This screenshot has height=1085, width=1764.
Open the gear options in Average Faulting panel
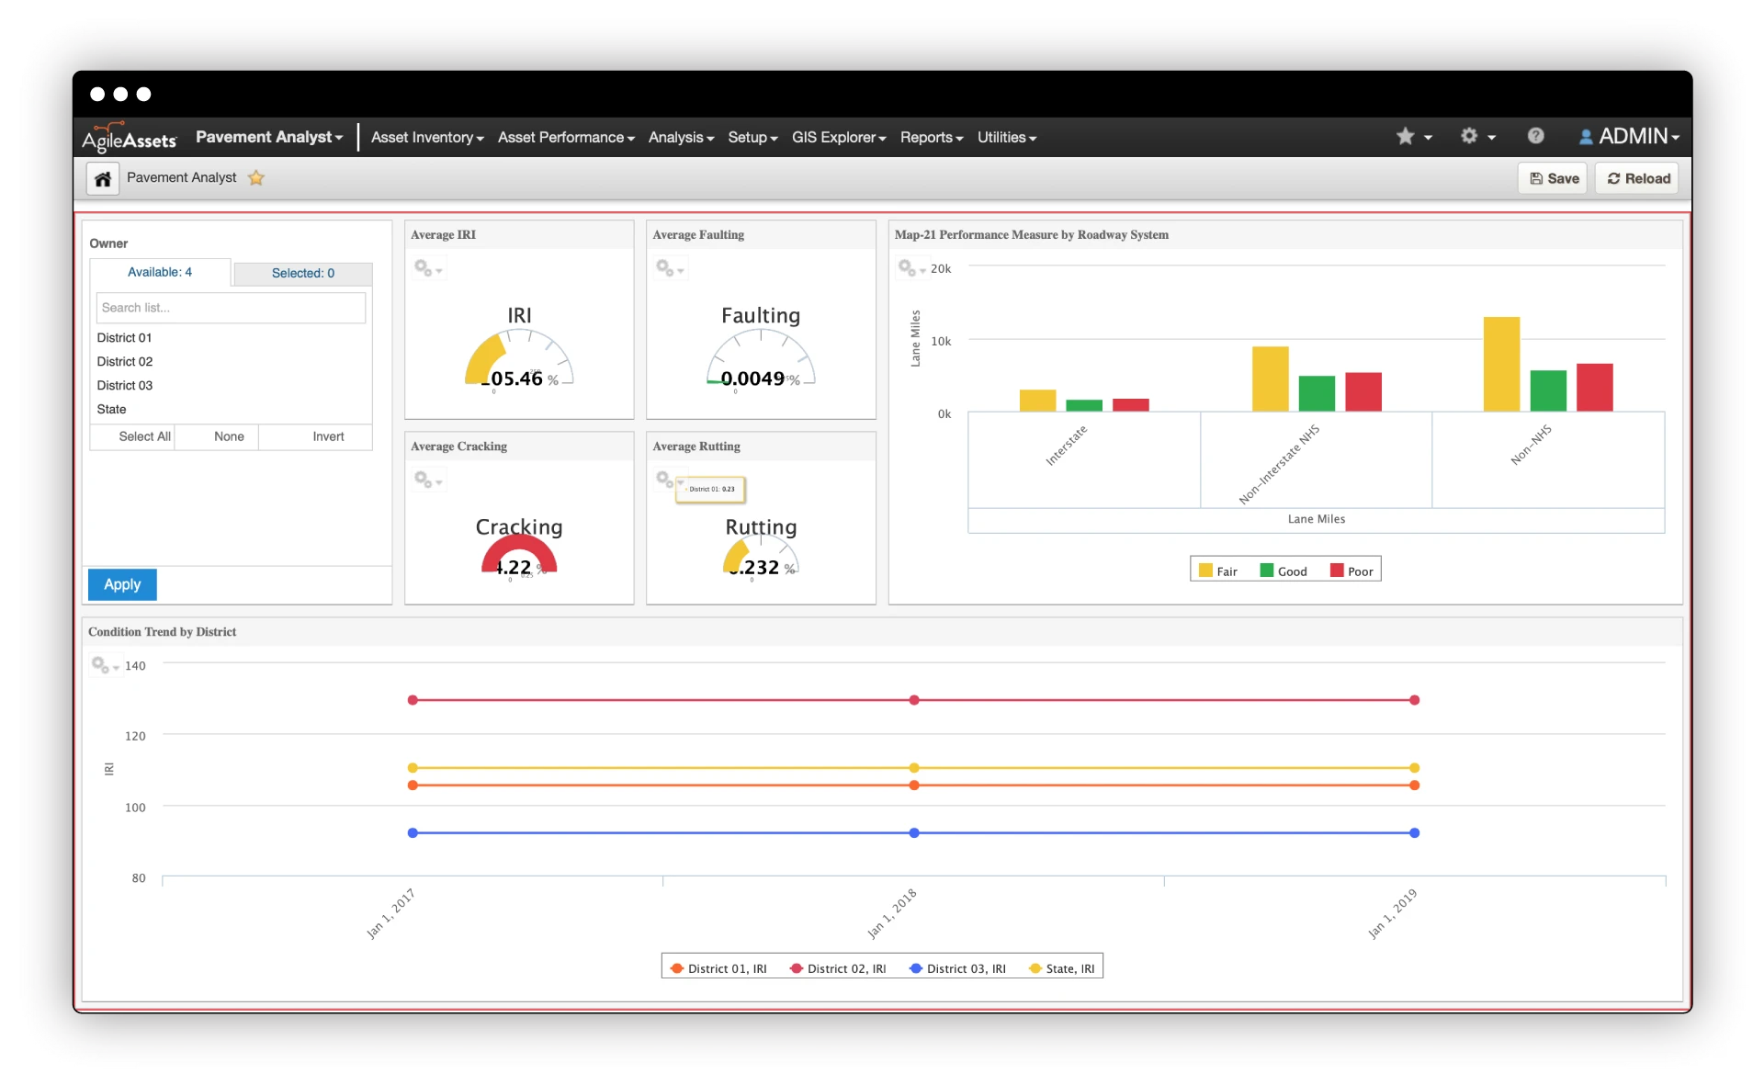[670, 268]
